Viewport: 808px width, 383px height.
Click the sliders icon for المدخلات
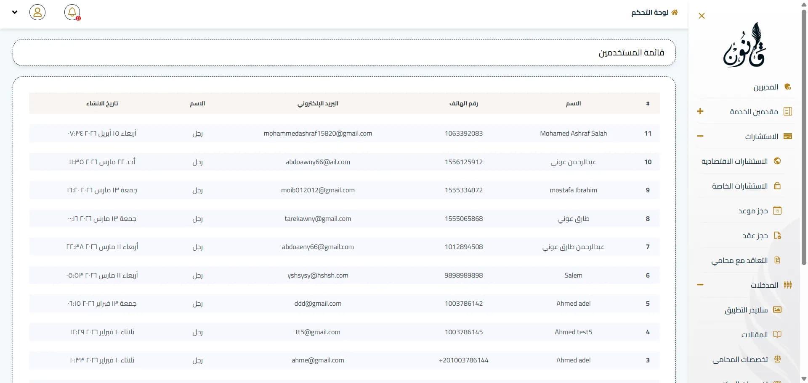coord(788,285)
